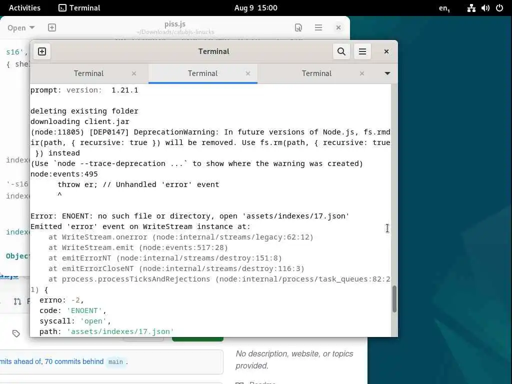
Task: Expand the Open dropdown arrow in text editor
Action: click(x=32, y=27)
